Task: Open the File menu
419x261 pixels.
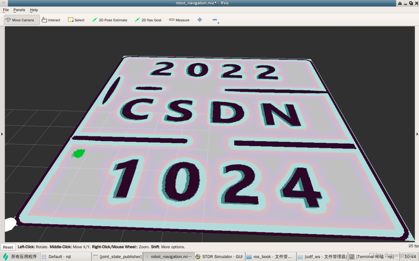Action: pos(6,10)
